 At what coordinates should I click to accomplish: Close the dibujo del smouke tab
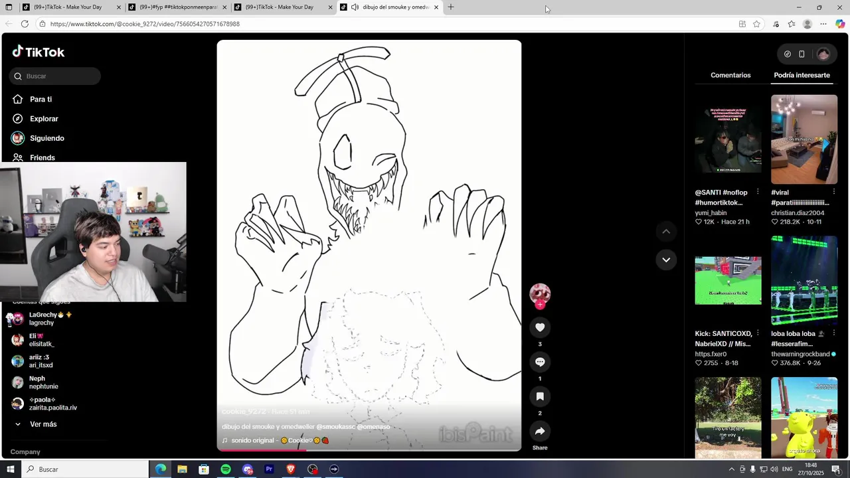(x=436, y=7)
